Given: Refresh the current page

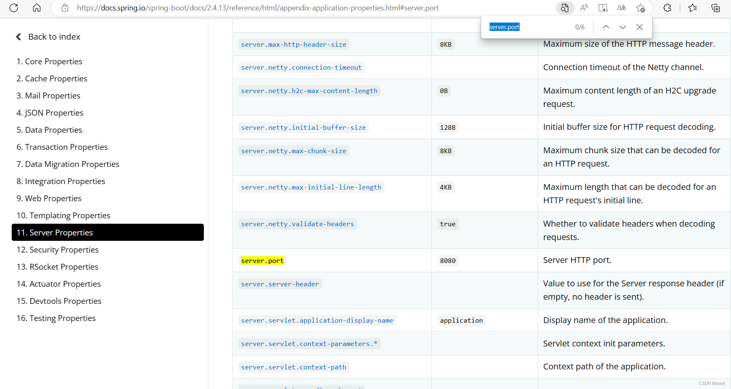Looking at the screenshot, I should 13,8.
